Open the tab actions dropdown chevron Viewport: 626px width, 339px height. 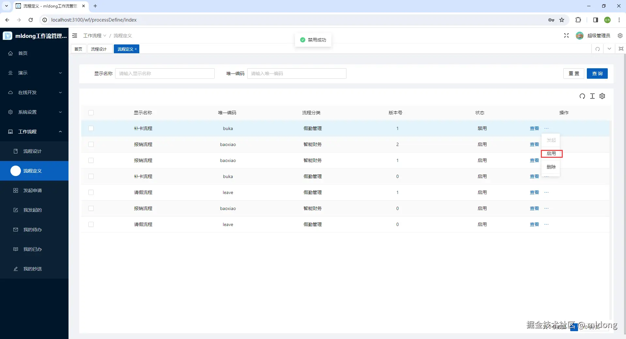[x=609, y=49]
